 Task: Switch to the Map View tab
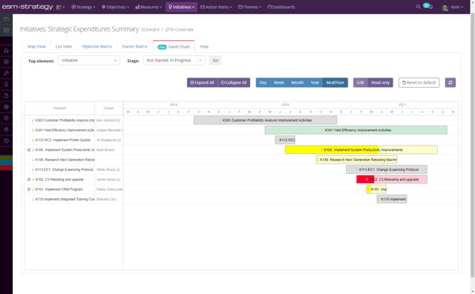pos(36,47)
